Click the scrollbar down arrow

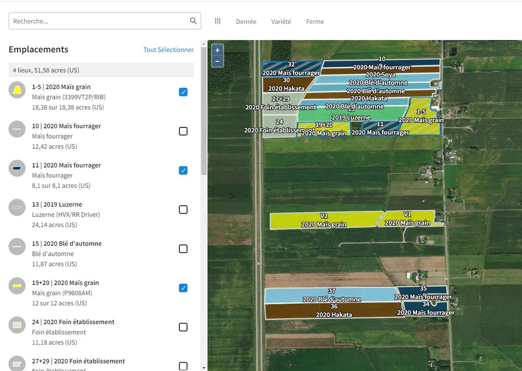pyautogui.click(x=204, y=368)
